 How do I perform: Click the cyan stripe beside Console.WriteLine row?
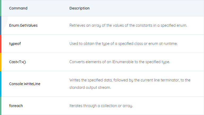[1, 84]
